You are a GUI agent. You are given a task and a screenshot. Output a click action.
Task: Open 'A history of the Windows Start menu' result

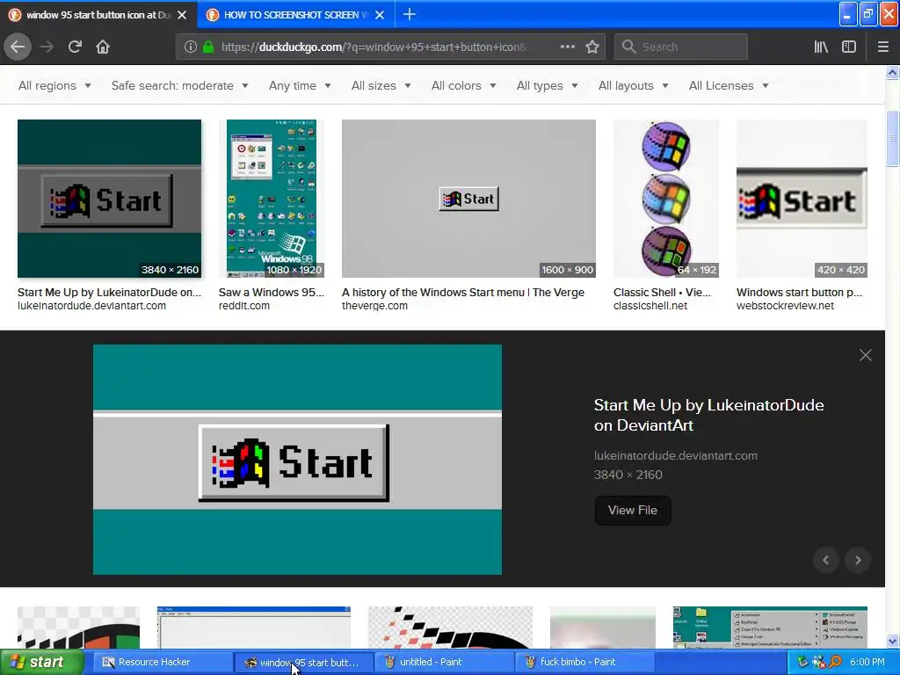point(462,292)
